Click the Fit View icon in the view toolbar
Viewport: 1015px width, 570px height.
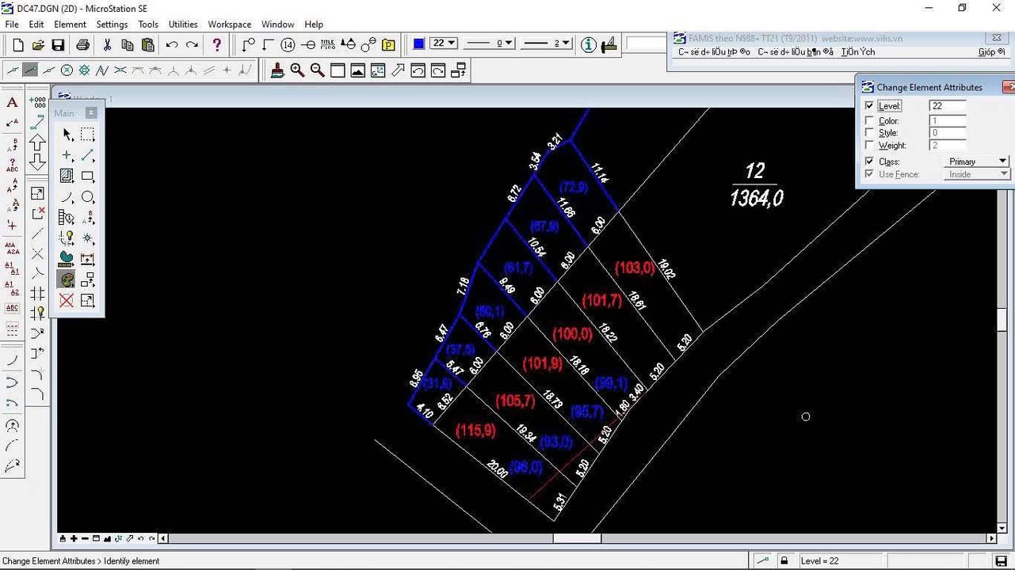tap(358, 70)
